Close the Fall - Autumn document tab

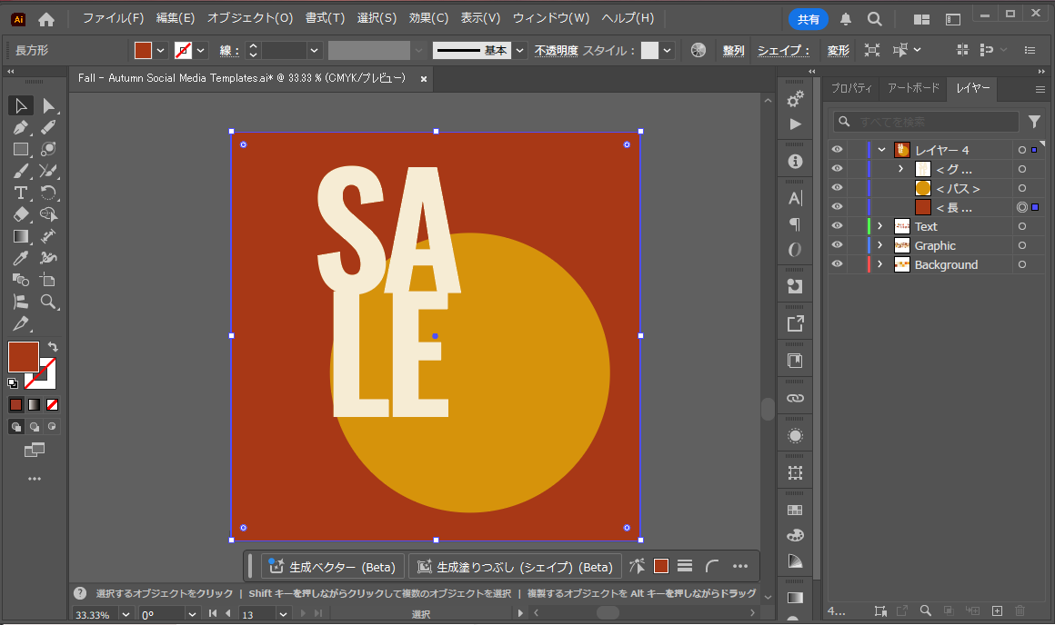point(424,79)
